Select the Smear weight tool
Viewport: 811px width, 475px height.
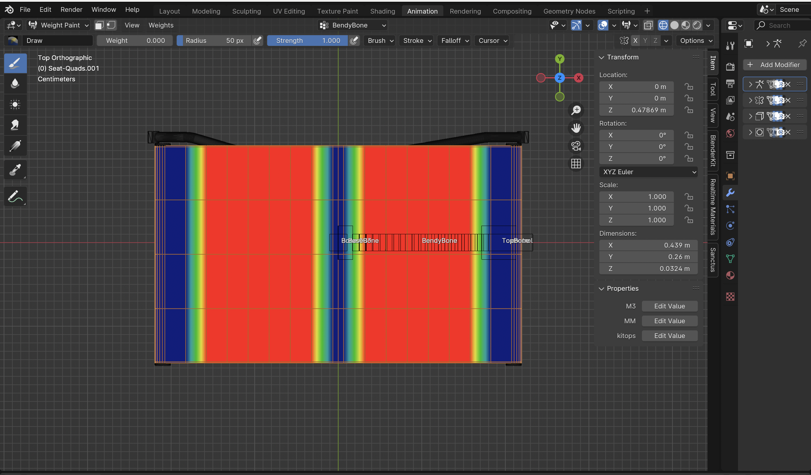[x=15, y=125]
